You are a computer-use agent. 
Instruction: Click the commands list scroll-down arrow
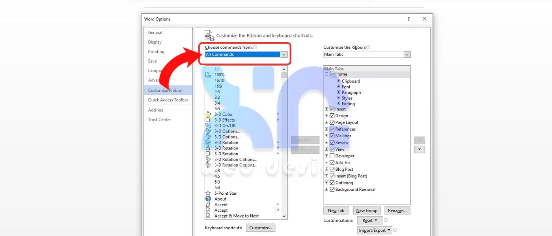[x=284, y=216]
